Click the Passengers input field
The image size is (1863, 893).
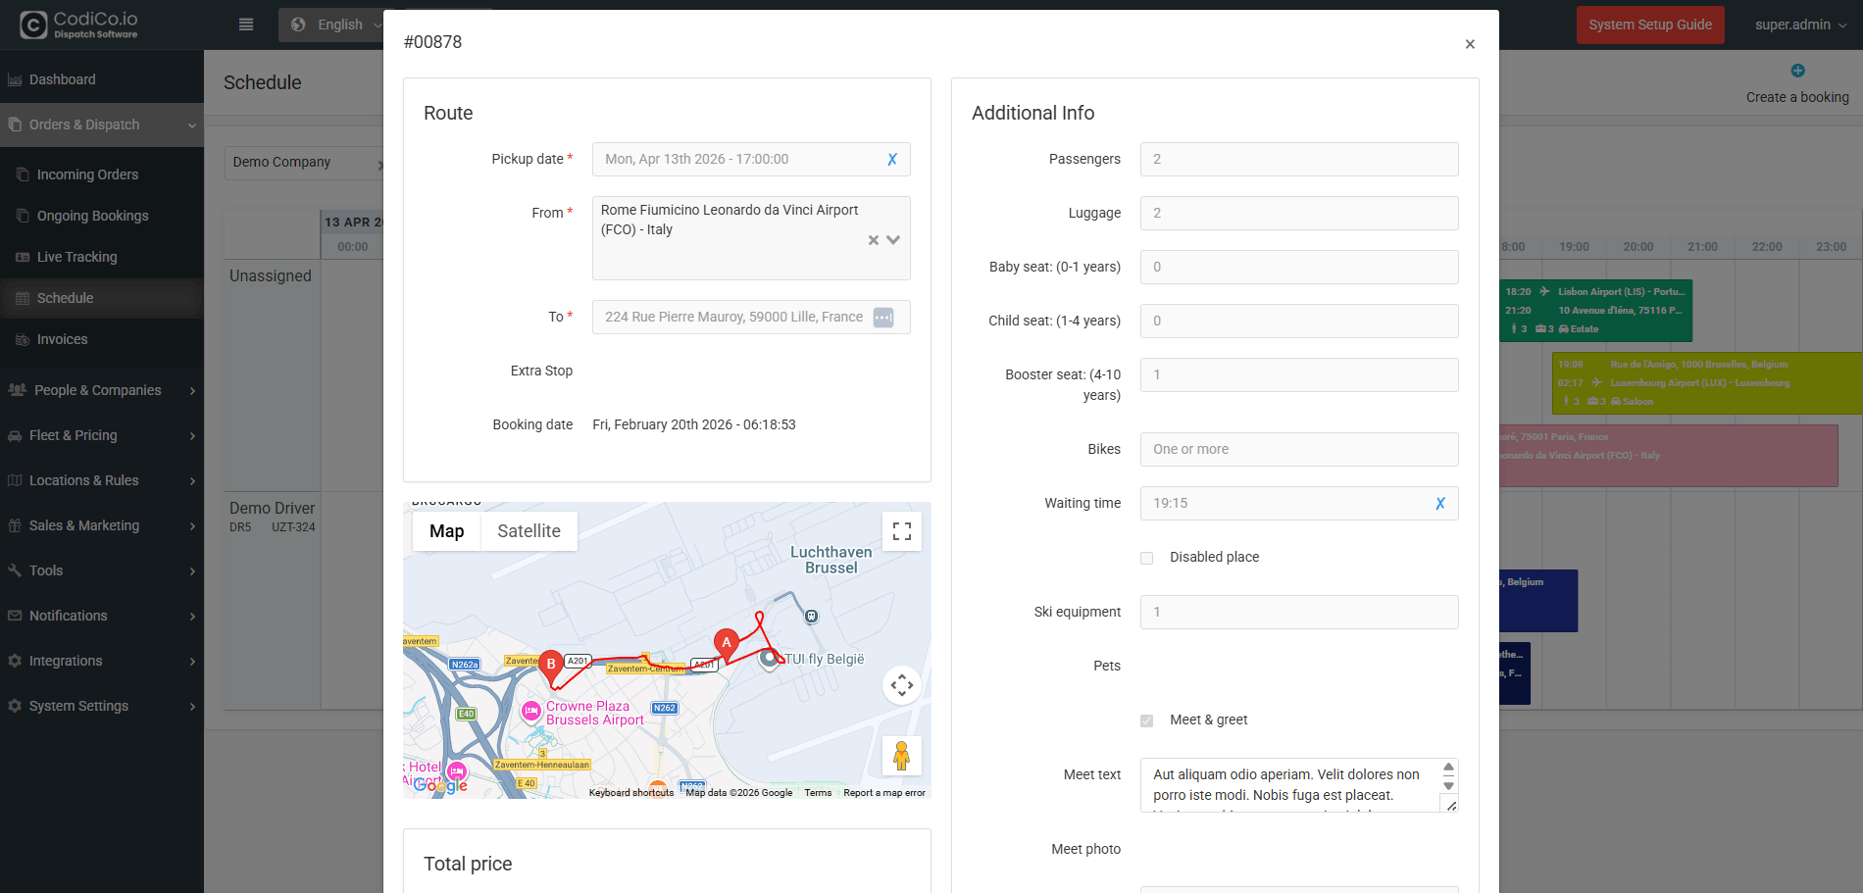(x=1298, y=160)
